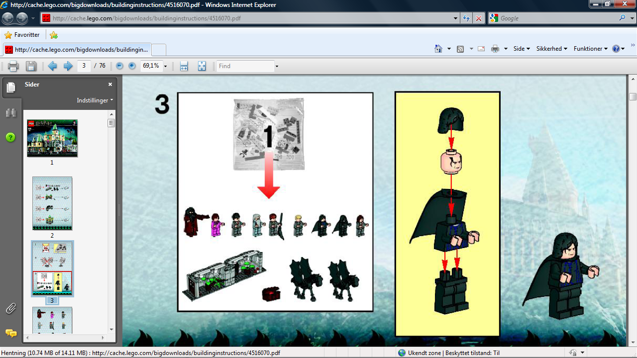Viewport: 637px width, 358px height.
Task: Open the Side menu
Action: point(522,49)
